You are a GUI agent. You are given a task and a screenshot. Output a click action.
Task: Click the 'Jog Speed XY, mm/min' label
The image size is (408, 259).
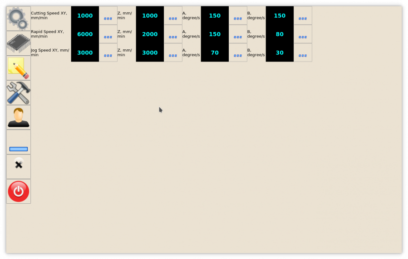pyautogui.click(x=50, y=53)
